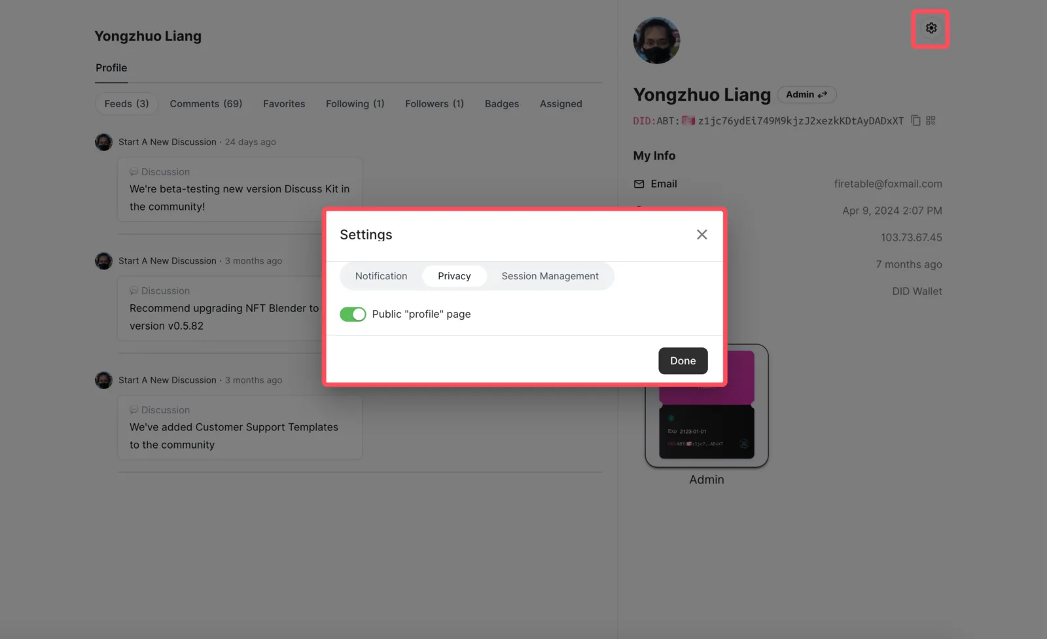Click Yongzhuo Liang page title heading
This screenshot has width=1047, height=639.
click(x=148, y=36)
